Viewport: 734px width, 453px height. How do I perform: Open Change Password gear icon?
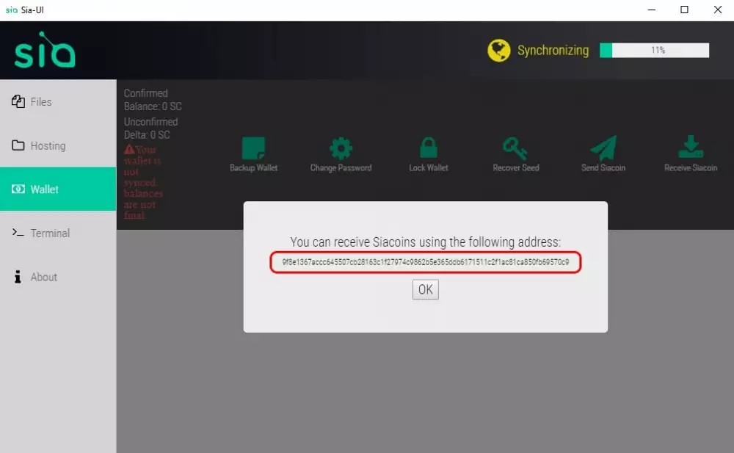coord(341,148)
